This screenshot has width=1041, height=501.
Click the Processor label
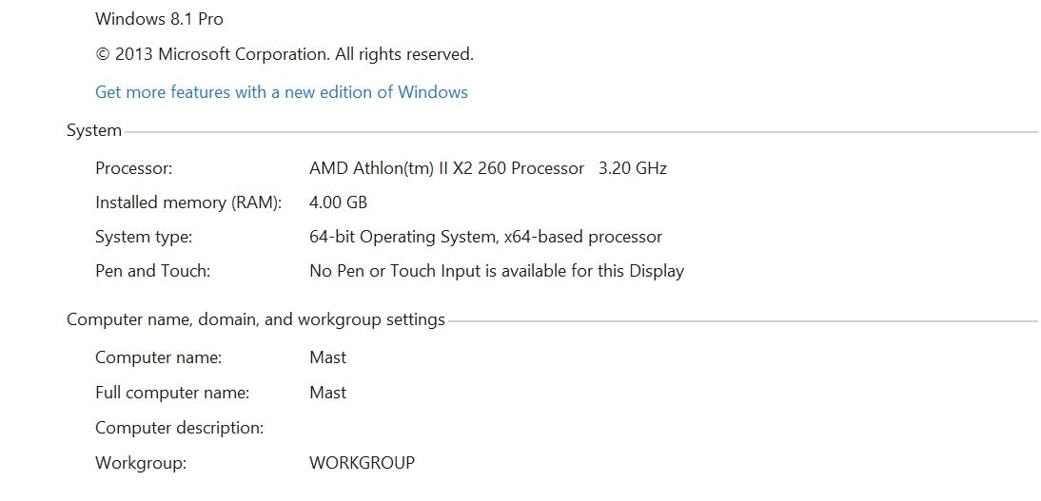pyautogui.click(x=134, y=168)
